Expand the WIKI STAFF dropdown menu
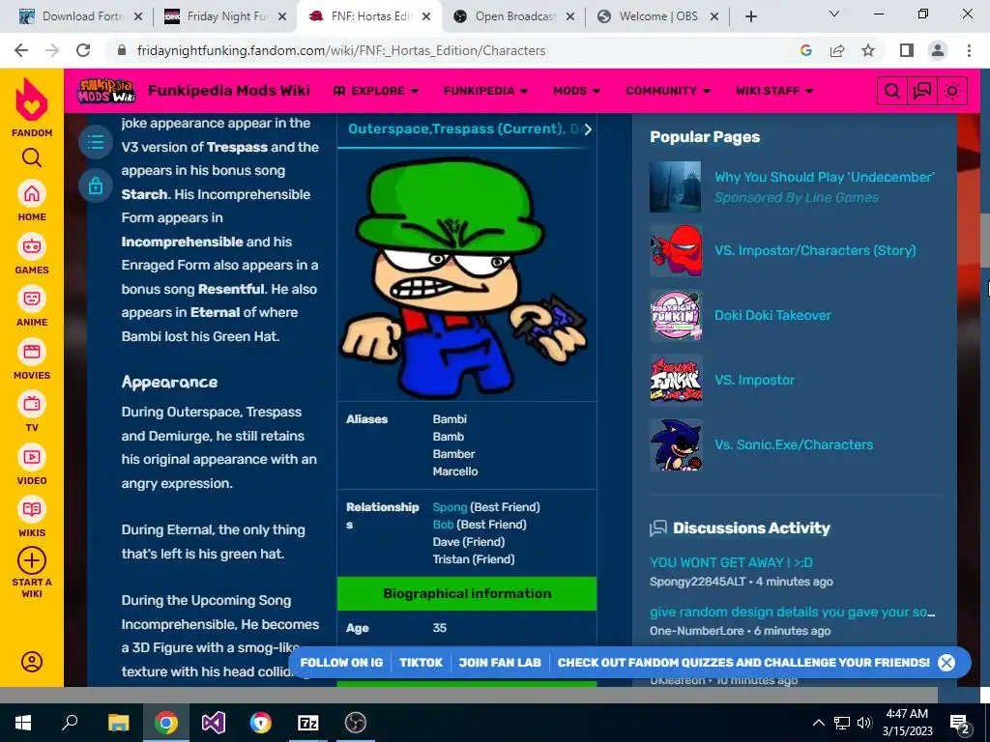This screenshot has width=990, height=742. click(x=774, y=91)
